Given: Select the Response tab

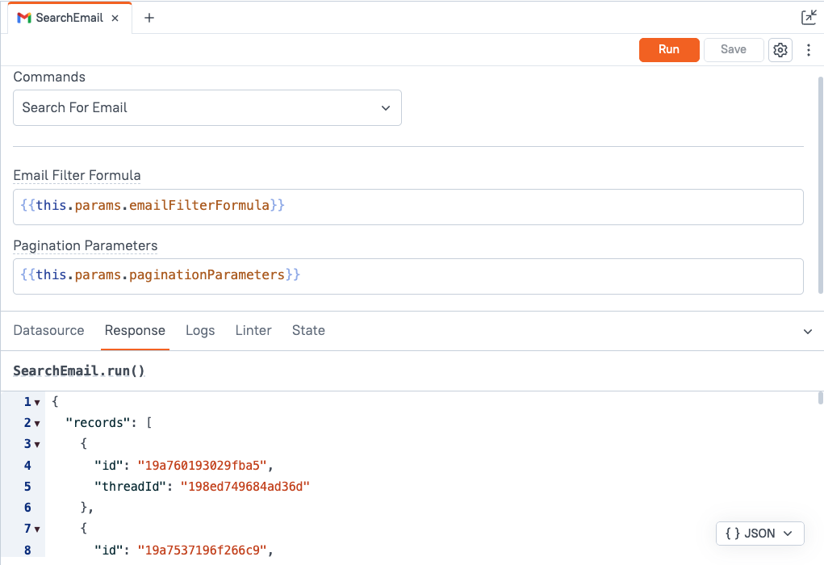Looking at the screenshot, I should point(135,331).
